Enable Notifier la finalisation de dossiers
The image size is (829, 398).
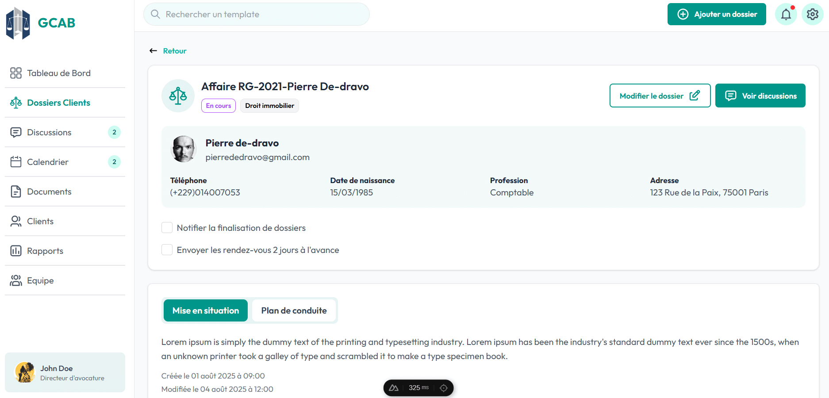coord(167,227)
